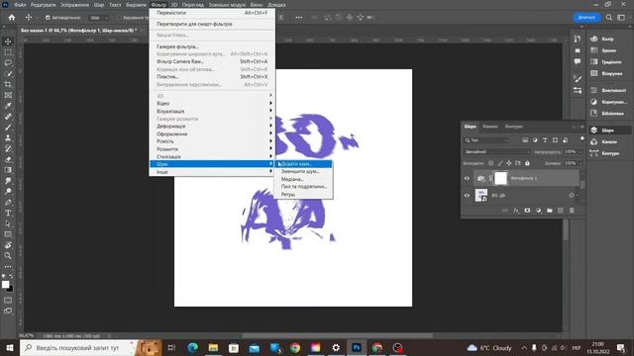
Task: Open Windows Start button
Action: (x=10, y=347)
